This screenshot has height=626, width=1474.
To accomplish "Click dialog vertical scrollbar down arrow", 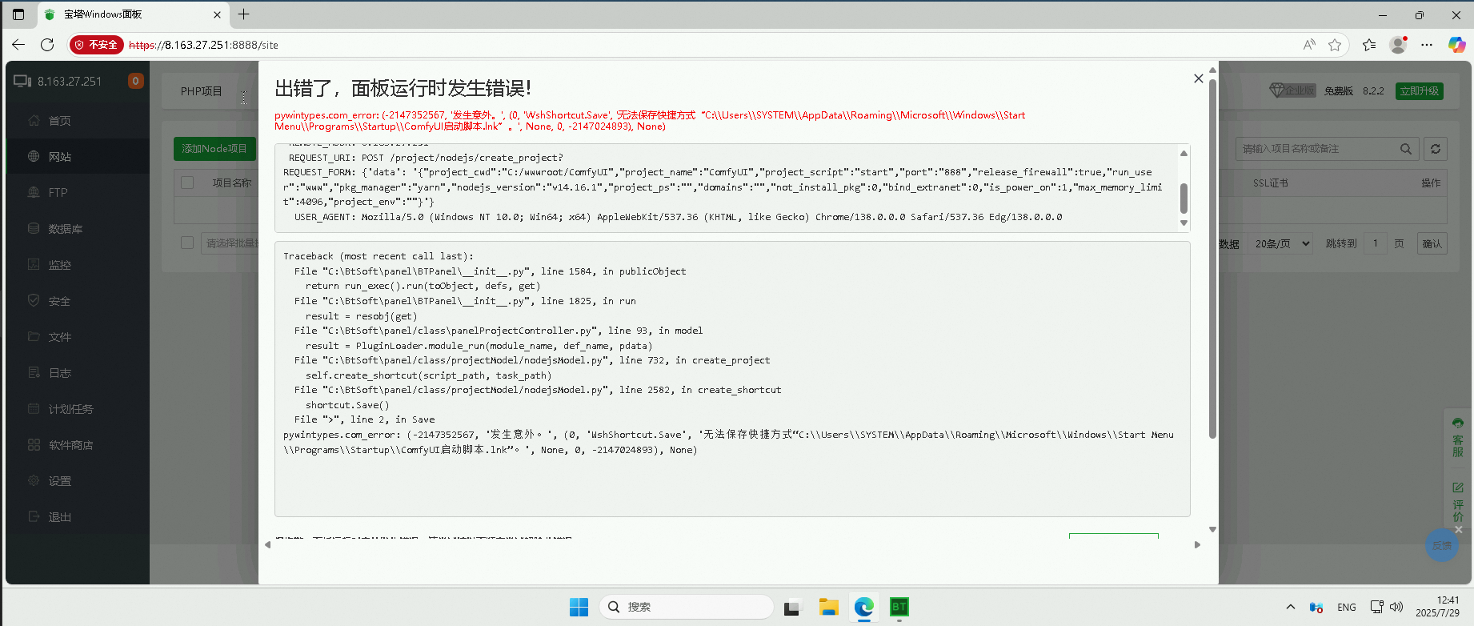I will (x=1212, y=529).
